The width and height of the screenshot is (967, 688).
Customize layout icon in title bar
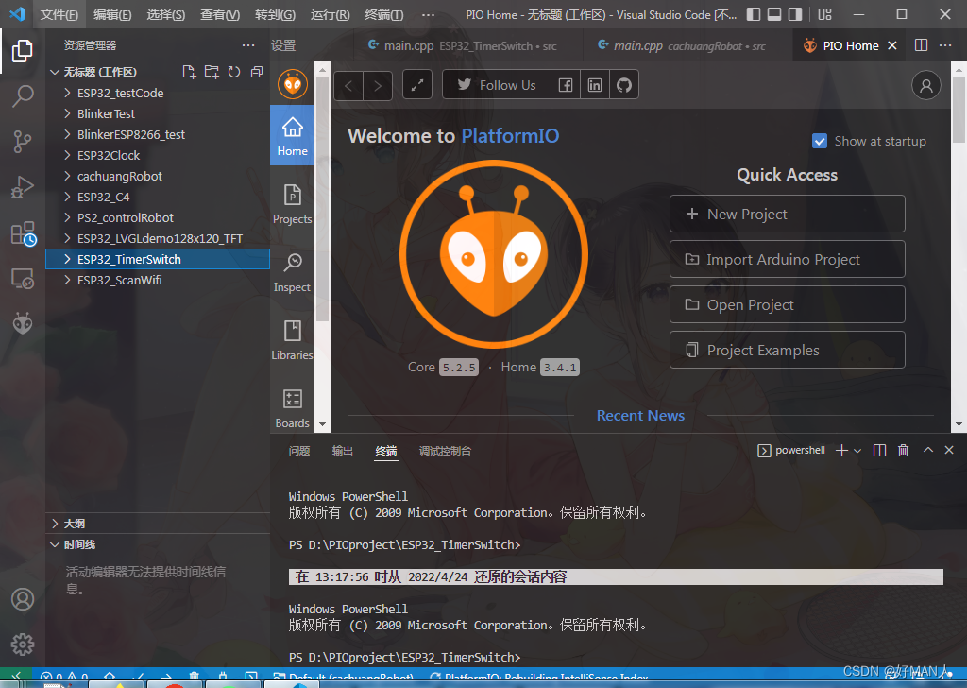point(824,14)
